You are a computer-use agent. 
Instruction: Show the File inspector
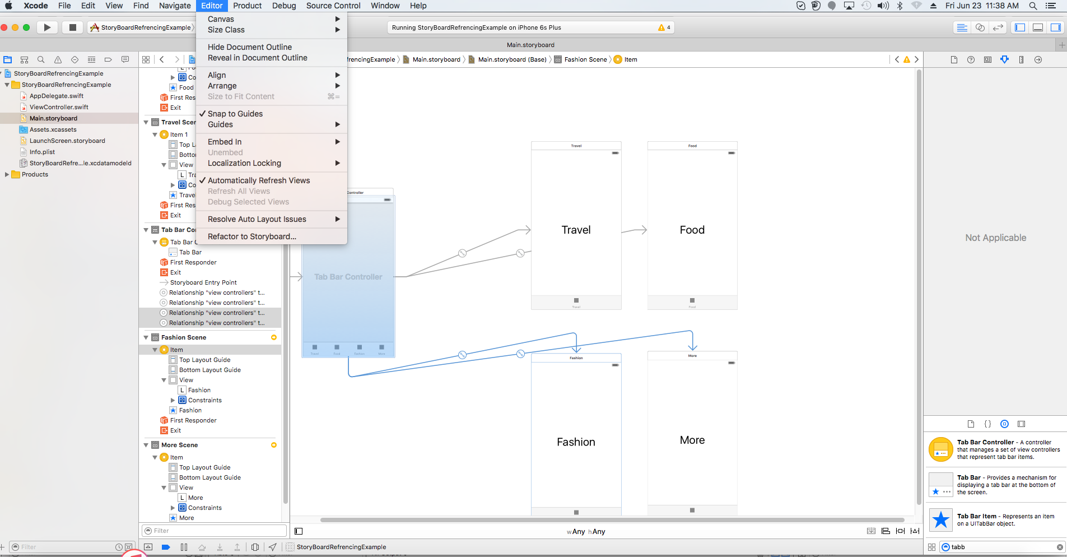point(954,60)
